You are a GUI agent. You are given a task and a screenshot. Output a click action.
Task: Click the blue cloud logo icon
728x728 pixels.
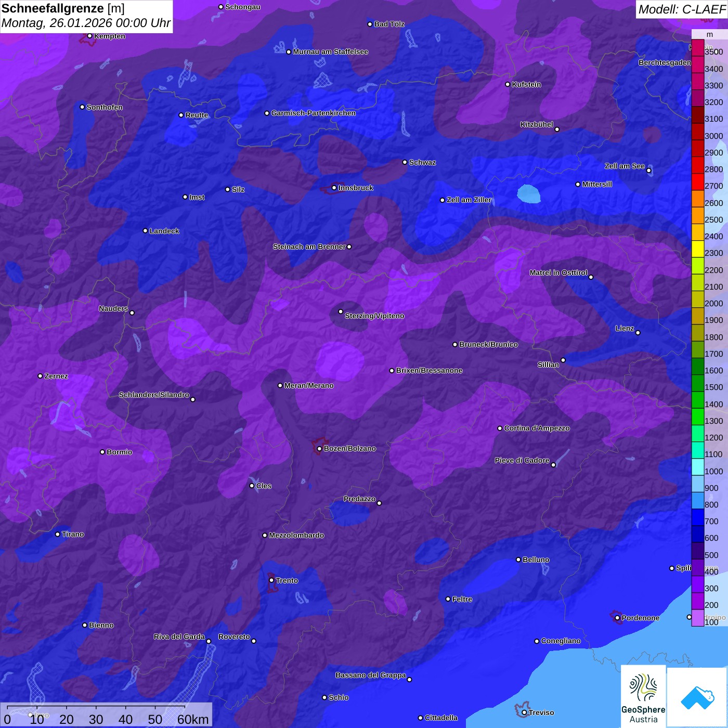(697, 697)
